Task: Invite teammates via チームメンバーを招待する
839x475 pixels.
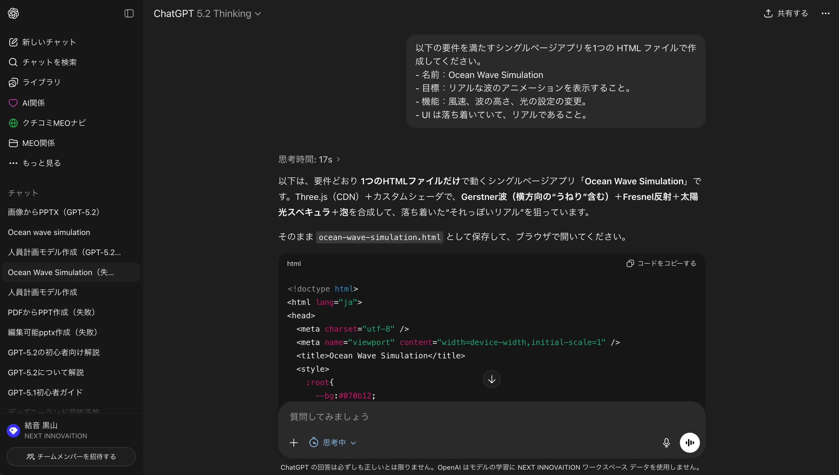Action: coord(71,456)
